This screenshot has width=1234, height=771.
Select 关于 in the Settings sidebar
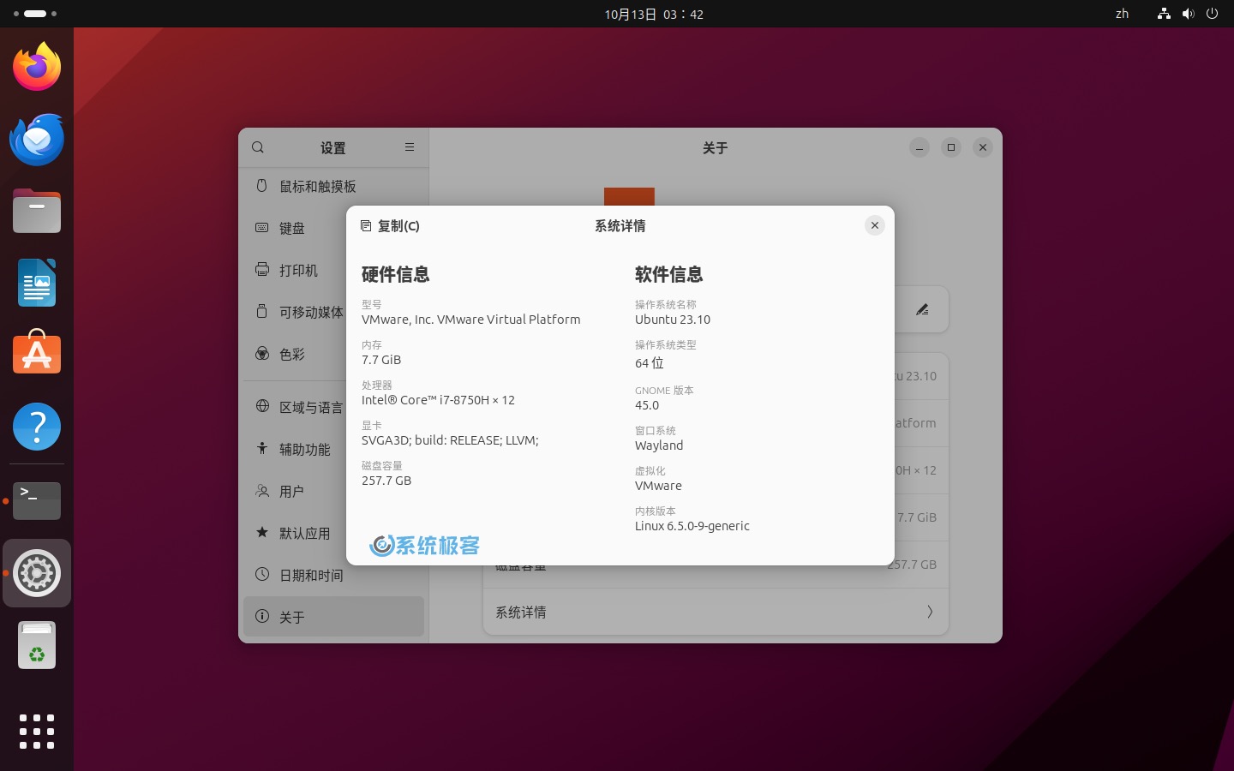[333, 617]
